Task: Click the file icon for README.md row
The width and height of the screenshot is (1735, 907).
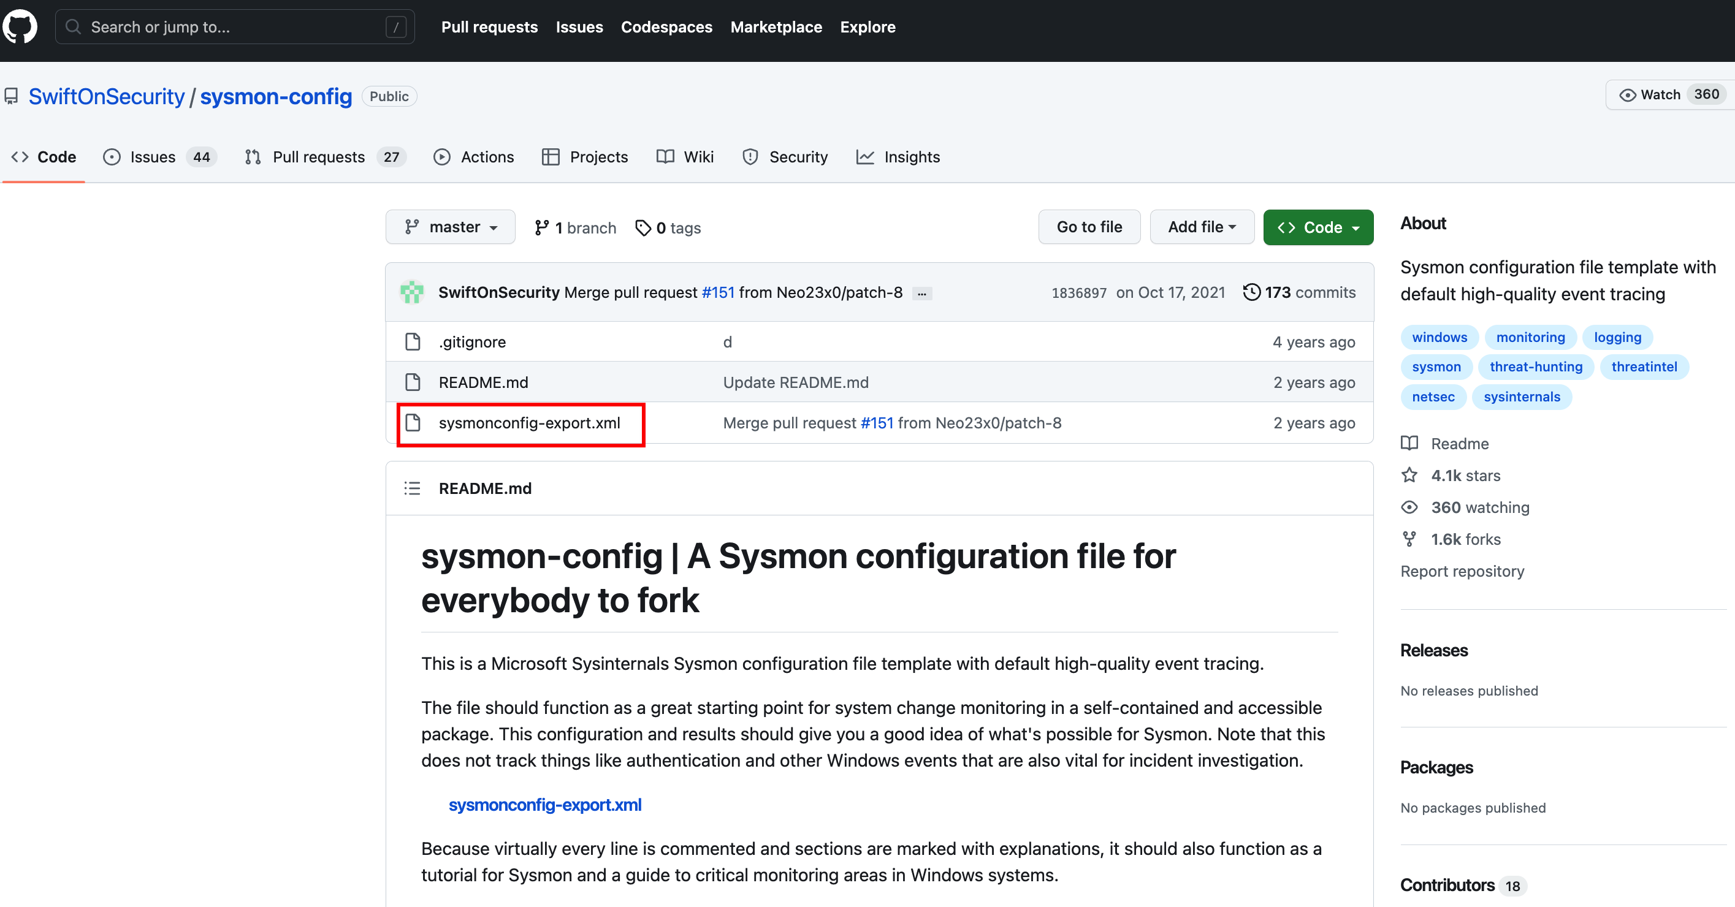Action: [x=413, y=382]
